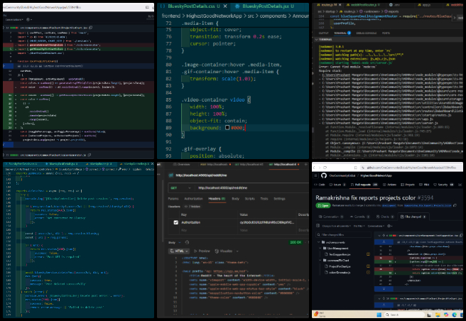Image resolution: width=466 pixels, height=321 pixels.
Task: Click the Postman response history clock icon
Action: click(187, 243)
